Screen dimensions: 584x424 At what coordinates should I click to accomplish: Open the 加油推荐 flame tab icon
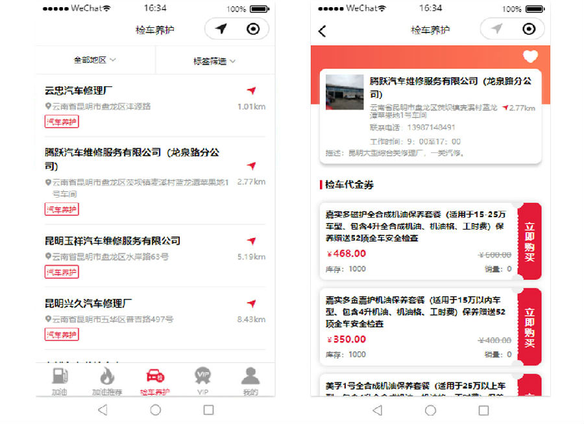coord(107,378)
